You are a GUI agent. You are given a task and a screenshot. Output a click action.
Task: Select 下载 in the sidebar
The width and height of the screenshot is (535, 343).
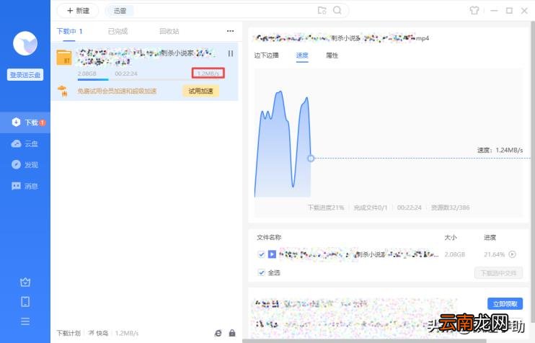pos(25,122)
